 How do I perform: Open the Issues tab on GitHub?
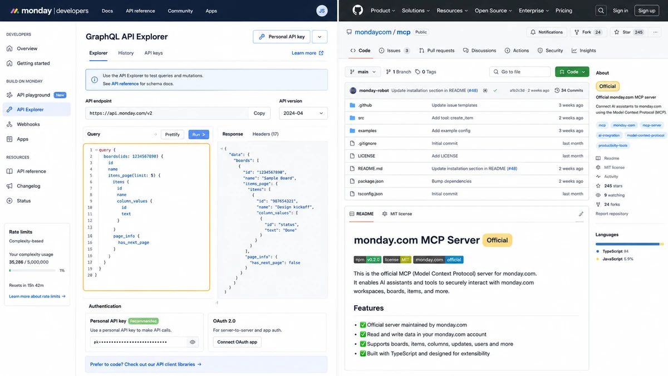pos(394,51)
